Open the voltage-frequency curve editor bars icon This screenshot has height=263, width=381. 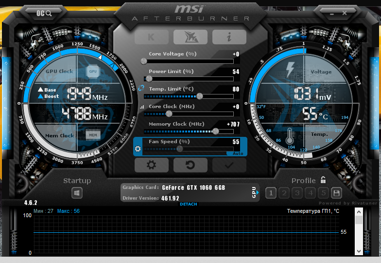(x=142, y=107)
